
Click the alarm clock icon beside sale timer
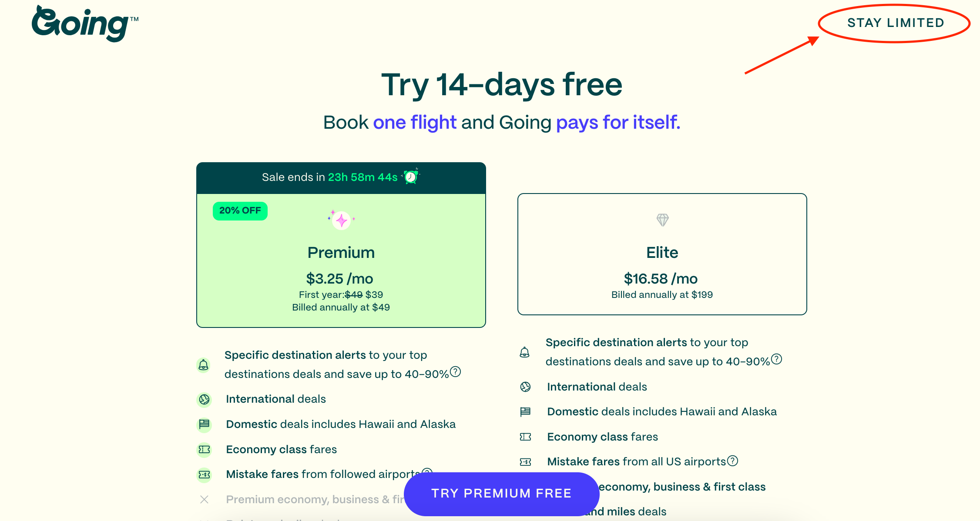[x=410, y=177]
